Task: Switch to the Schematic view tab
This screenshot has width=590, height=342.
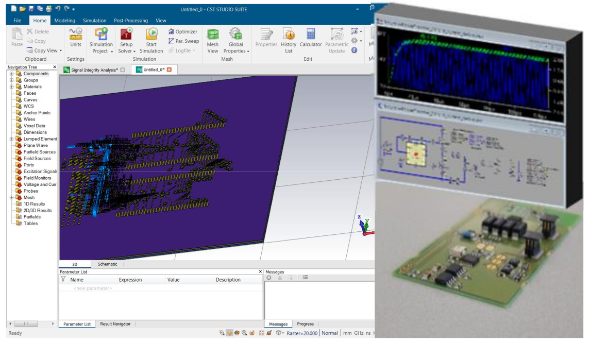Action: (107, 264)
